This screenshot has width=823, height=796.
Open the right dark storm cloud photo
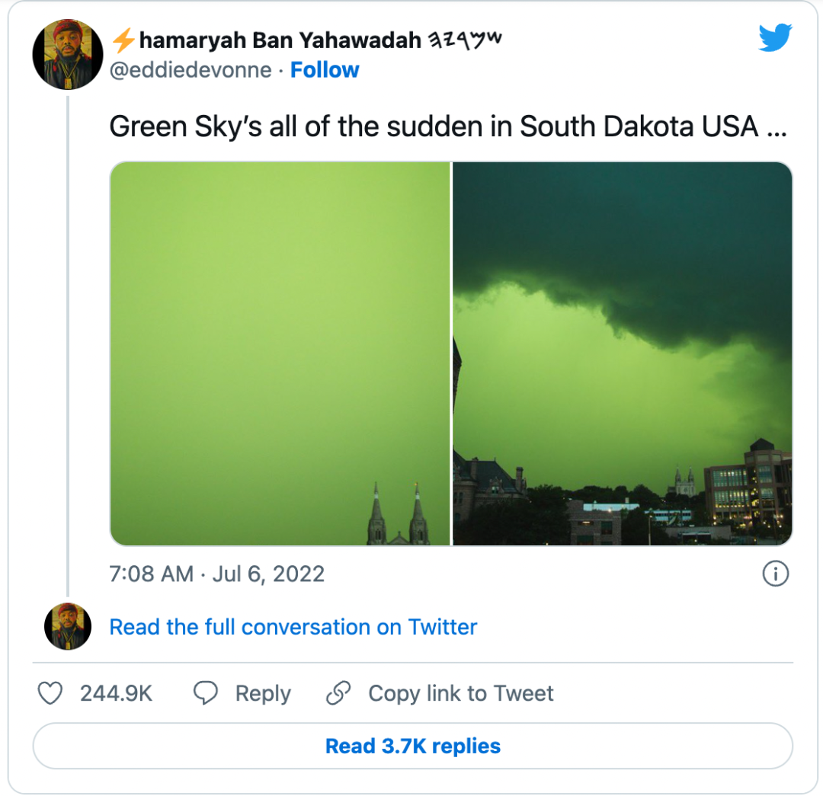point(623,353)
